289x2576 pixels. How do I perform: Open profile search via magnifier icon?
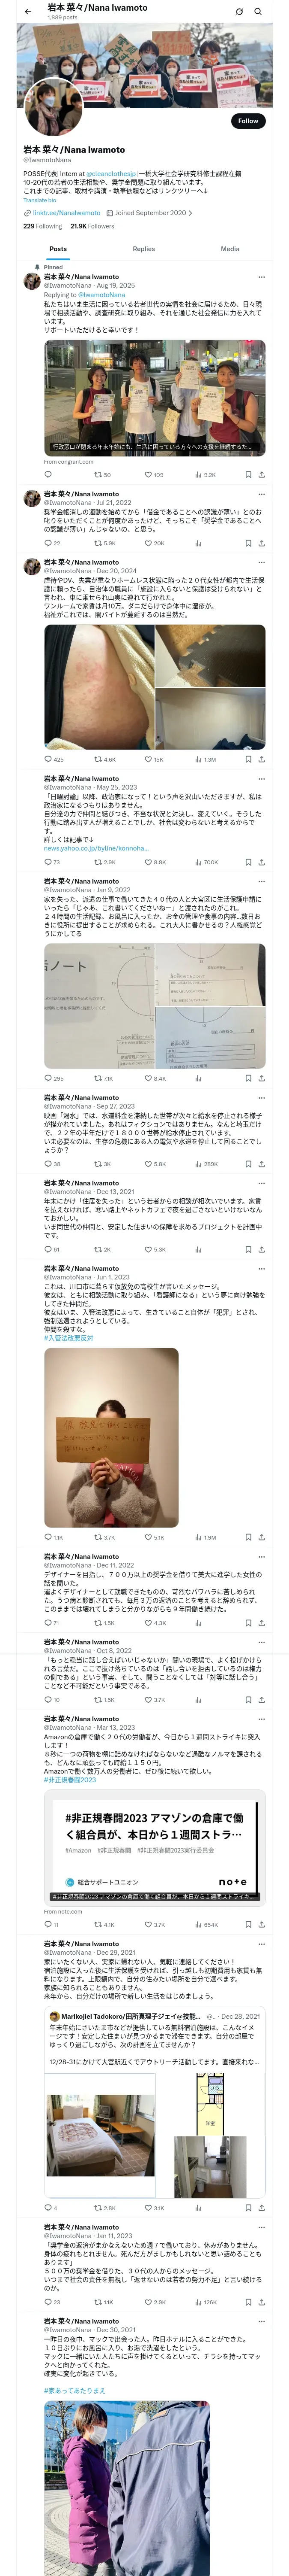click(x=258, y=11)
